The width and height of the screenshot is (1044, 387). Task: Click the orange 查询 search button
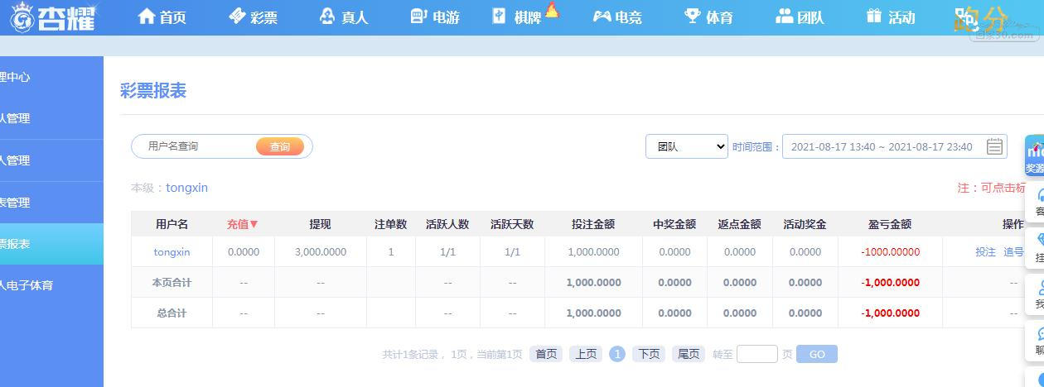point(280,146)
